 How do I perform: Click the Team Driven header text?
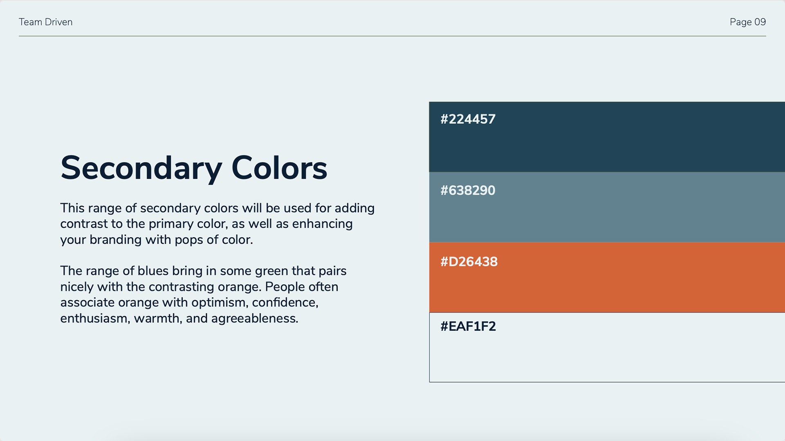point(46,22)
